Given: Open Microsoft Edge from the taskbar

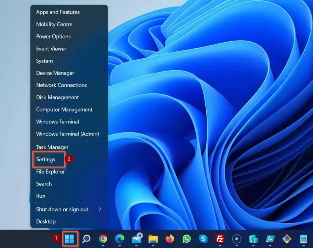Looking at the screenshot, I should pos(120,239).
